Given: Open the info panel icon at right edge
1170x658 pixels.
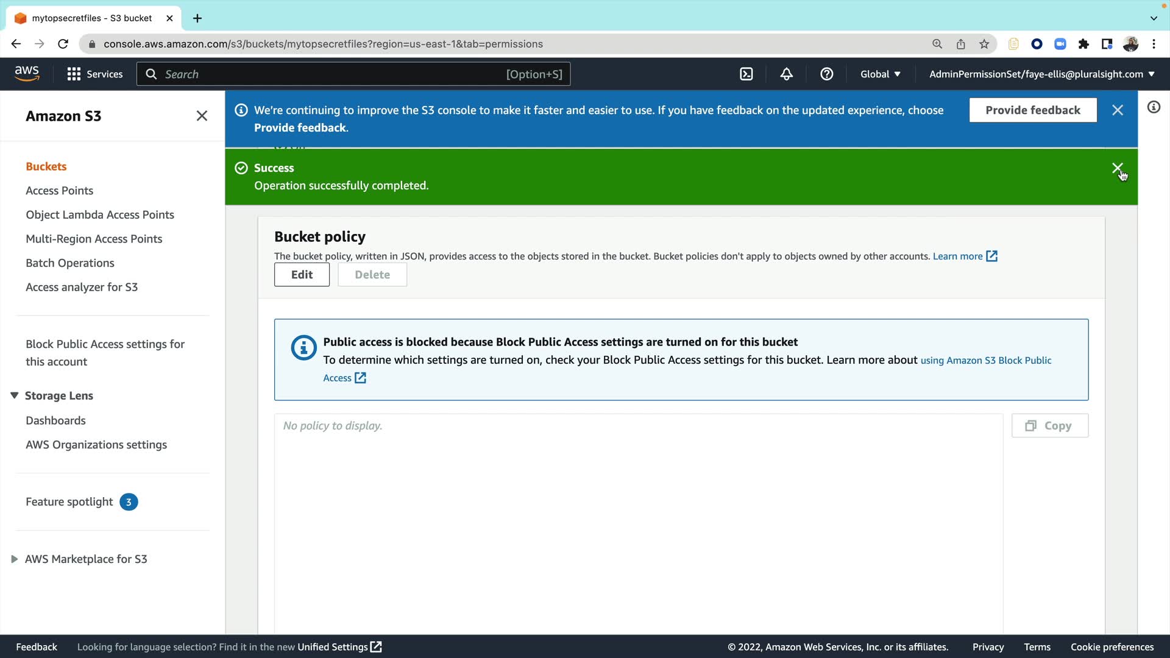Looking at the screenshot, I should 1154,108.
